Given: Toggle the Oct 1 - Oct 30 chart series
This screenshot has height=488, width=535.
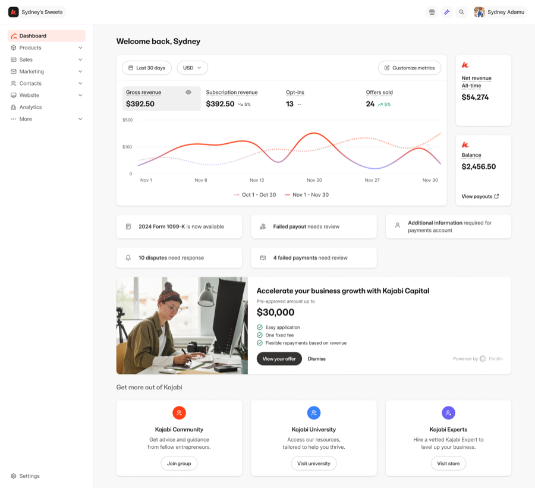Looking at the screenshot, I should point(255,195).
